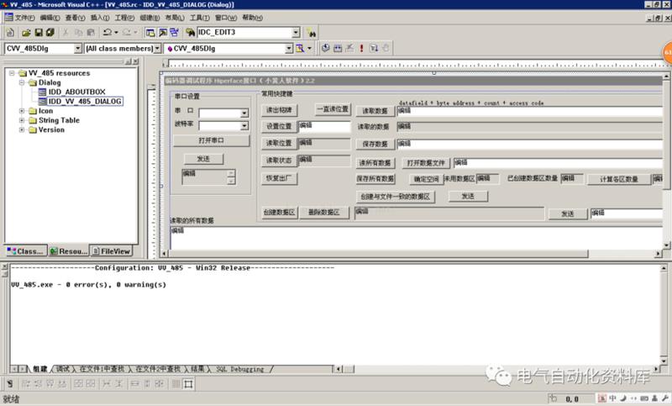Click the New Text File toolbar icon
This screenshot has height=406, width=672.
[x=10, y=33]
